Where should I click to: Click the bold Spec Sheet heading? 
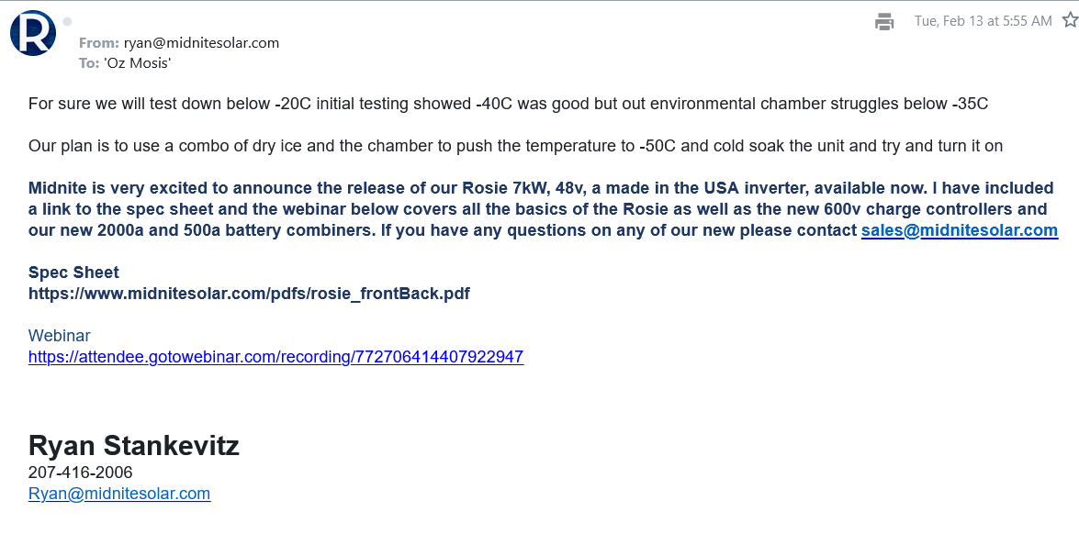pos(73,273)
